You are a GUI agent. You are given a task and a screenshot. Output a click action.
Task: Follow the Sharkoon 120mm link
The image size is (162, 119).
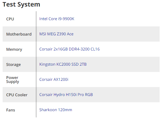[55, 110]
